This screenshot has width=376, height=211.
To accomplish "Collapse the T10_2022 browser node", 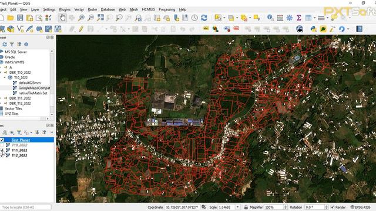I will click(x=5, y=77).
